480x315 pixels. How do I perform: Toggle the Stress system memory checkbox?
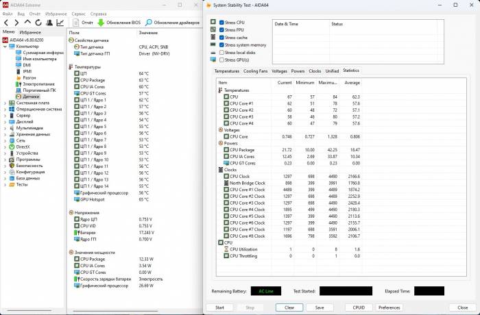tap(221, 45)
